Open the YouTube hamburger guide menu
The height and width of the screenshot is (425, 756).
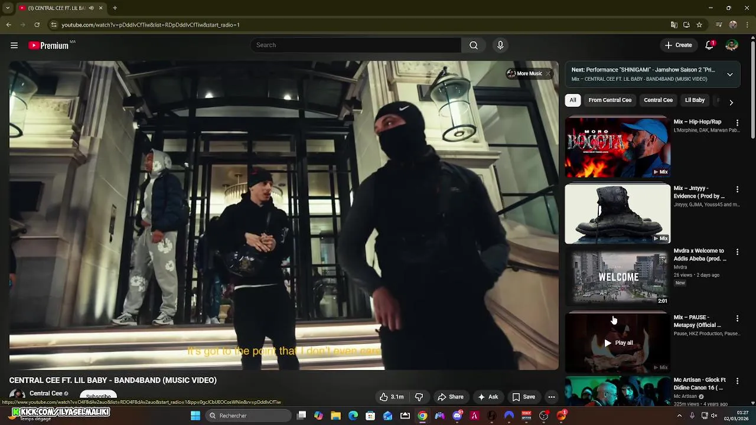[x=14, y=45]
